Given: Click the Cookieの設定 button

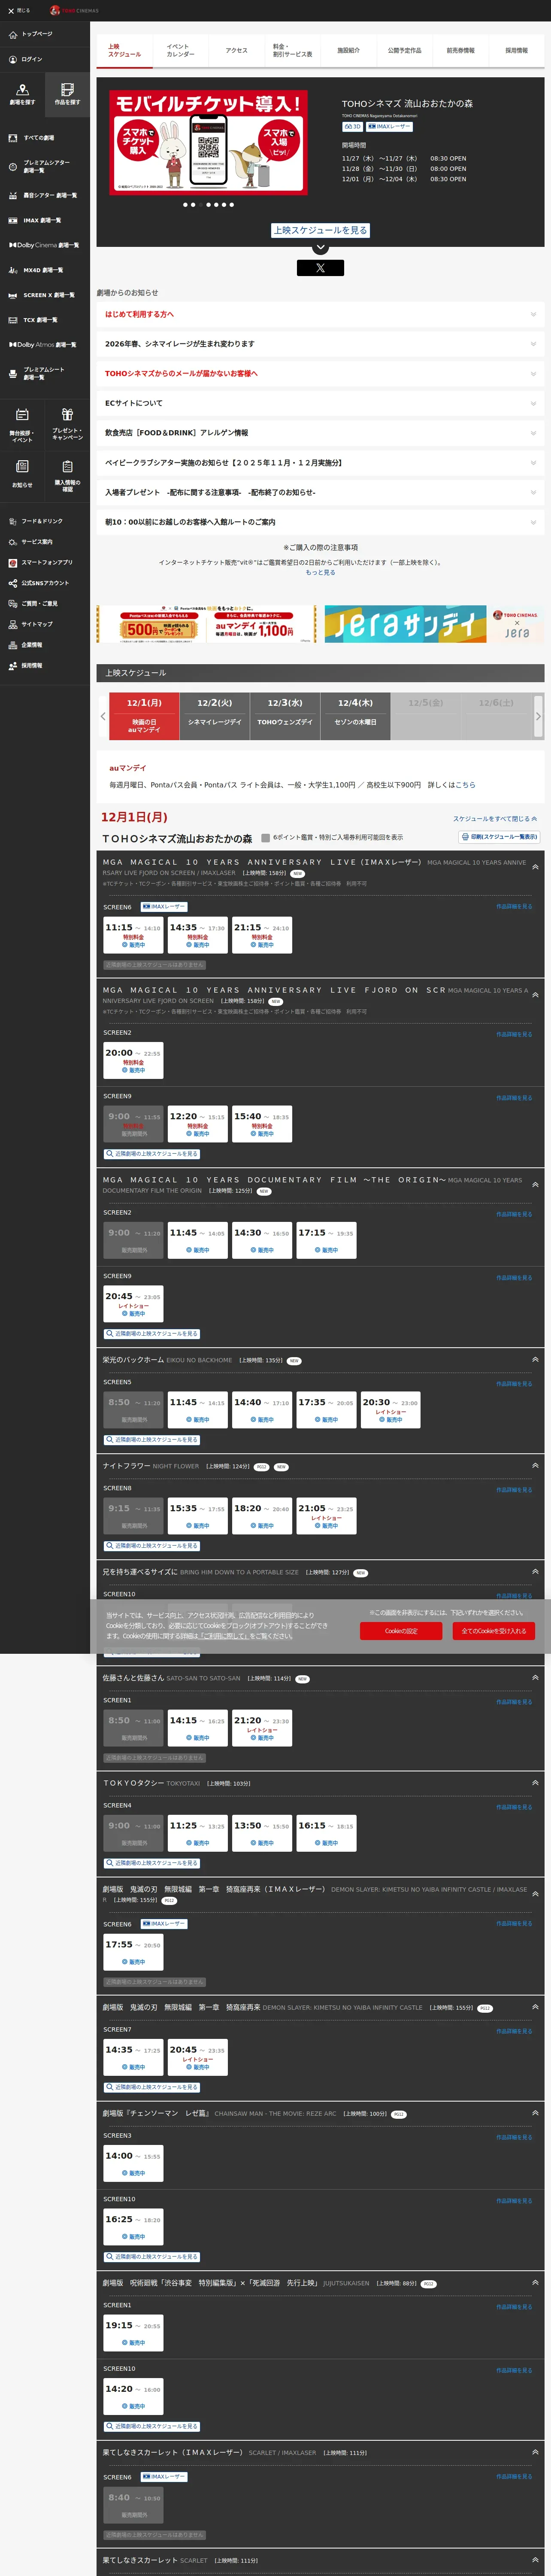Looking at the screenshot, I should pyautogui.click(x=401, y=1631).
